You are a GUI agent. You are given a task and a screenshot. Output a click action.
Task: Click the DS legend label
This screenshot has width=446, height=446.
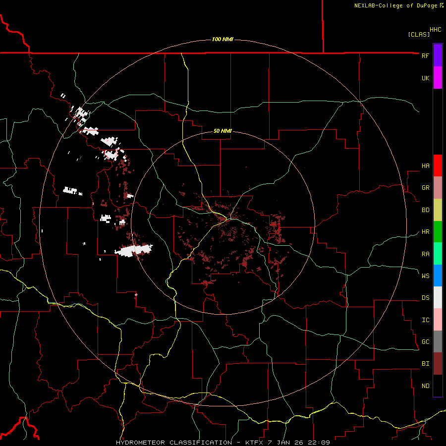[425, 298]
